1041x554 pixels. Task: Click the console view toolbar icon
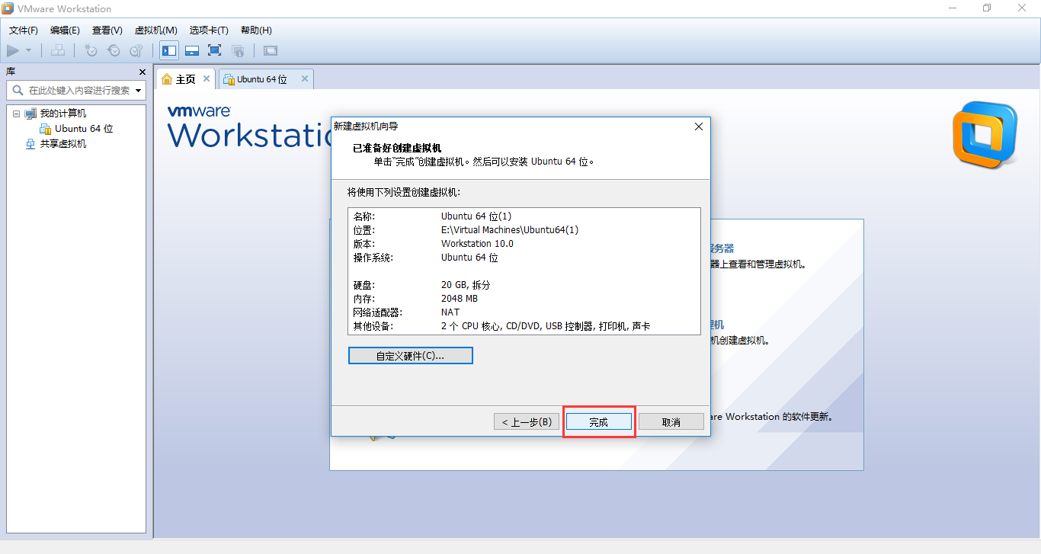271,50
